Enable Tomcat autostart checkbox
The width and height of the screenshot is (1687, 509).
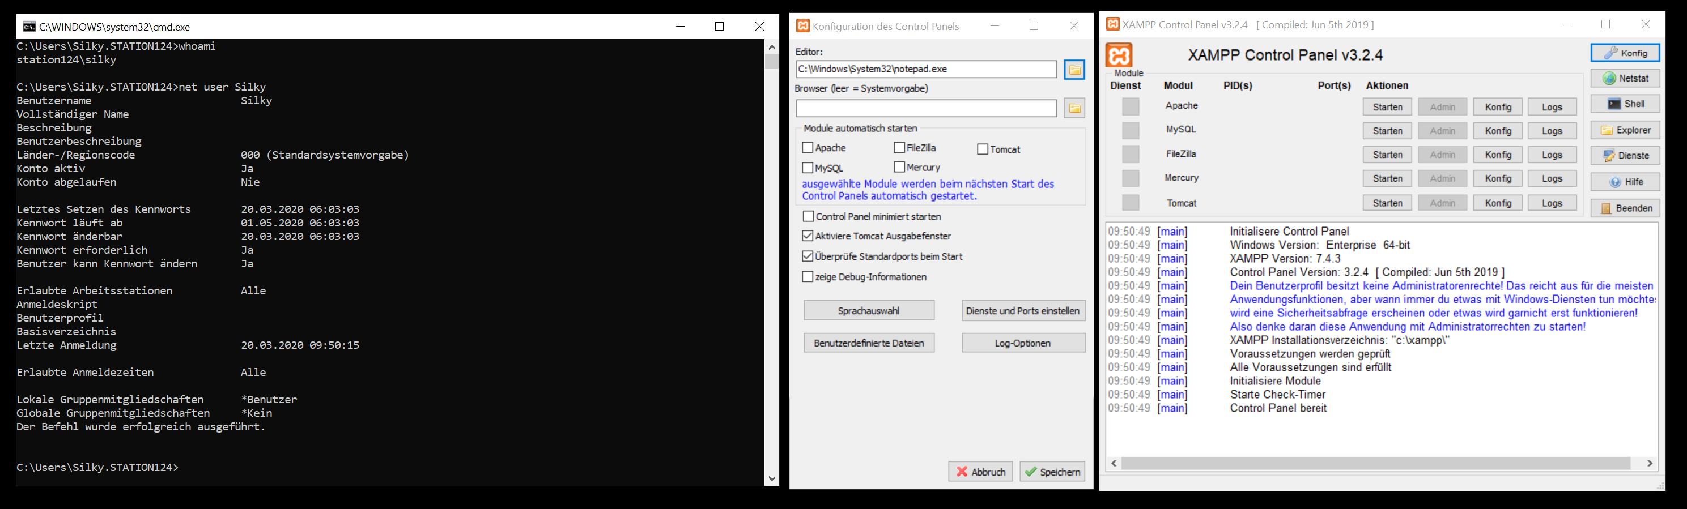983,149
